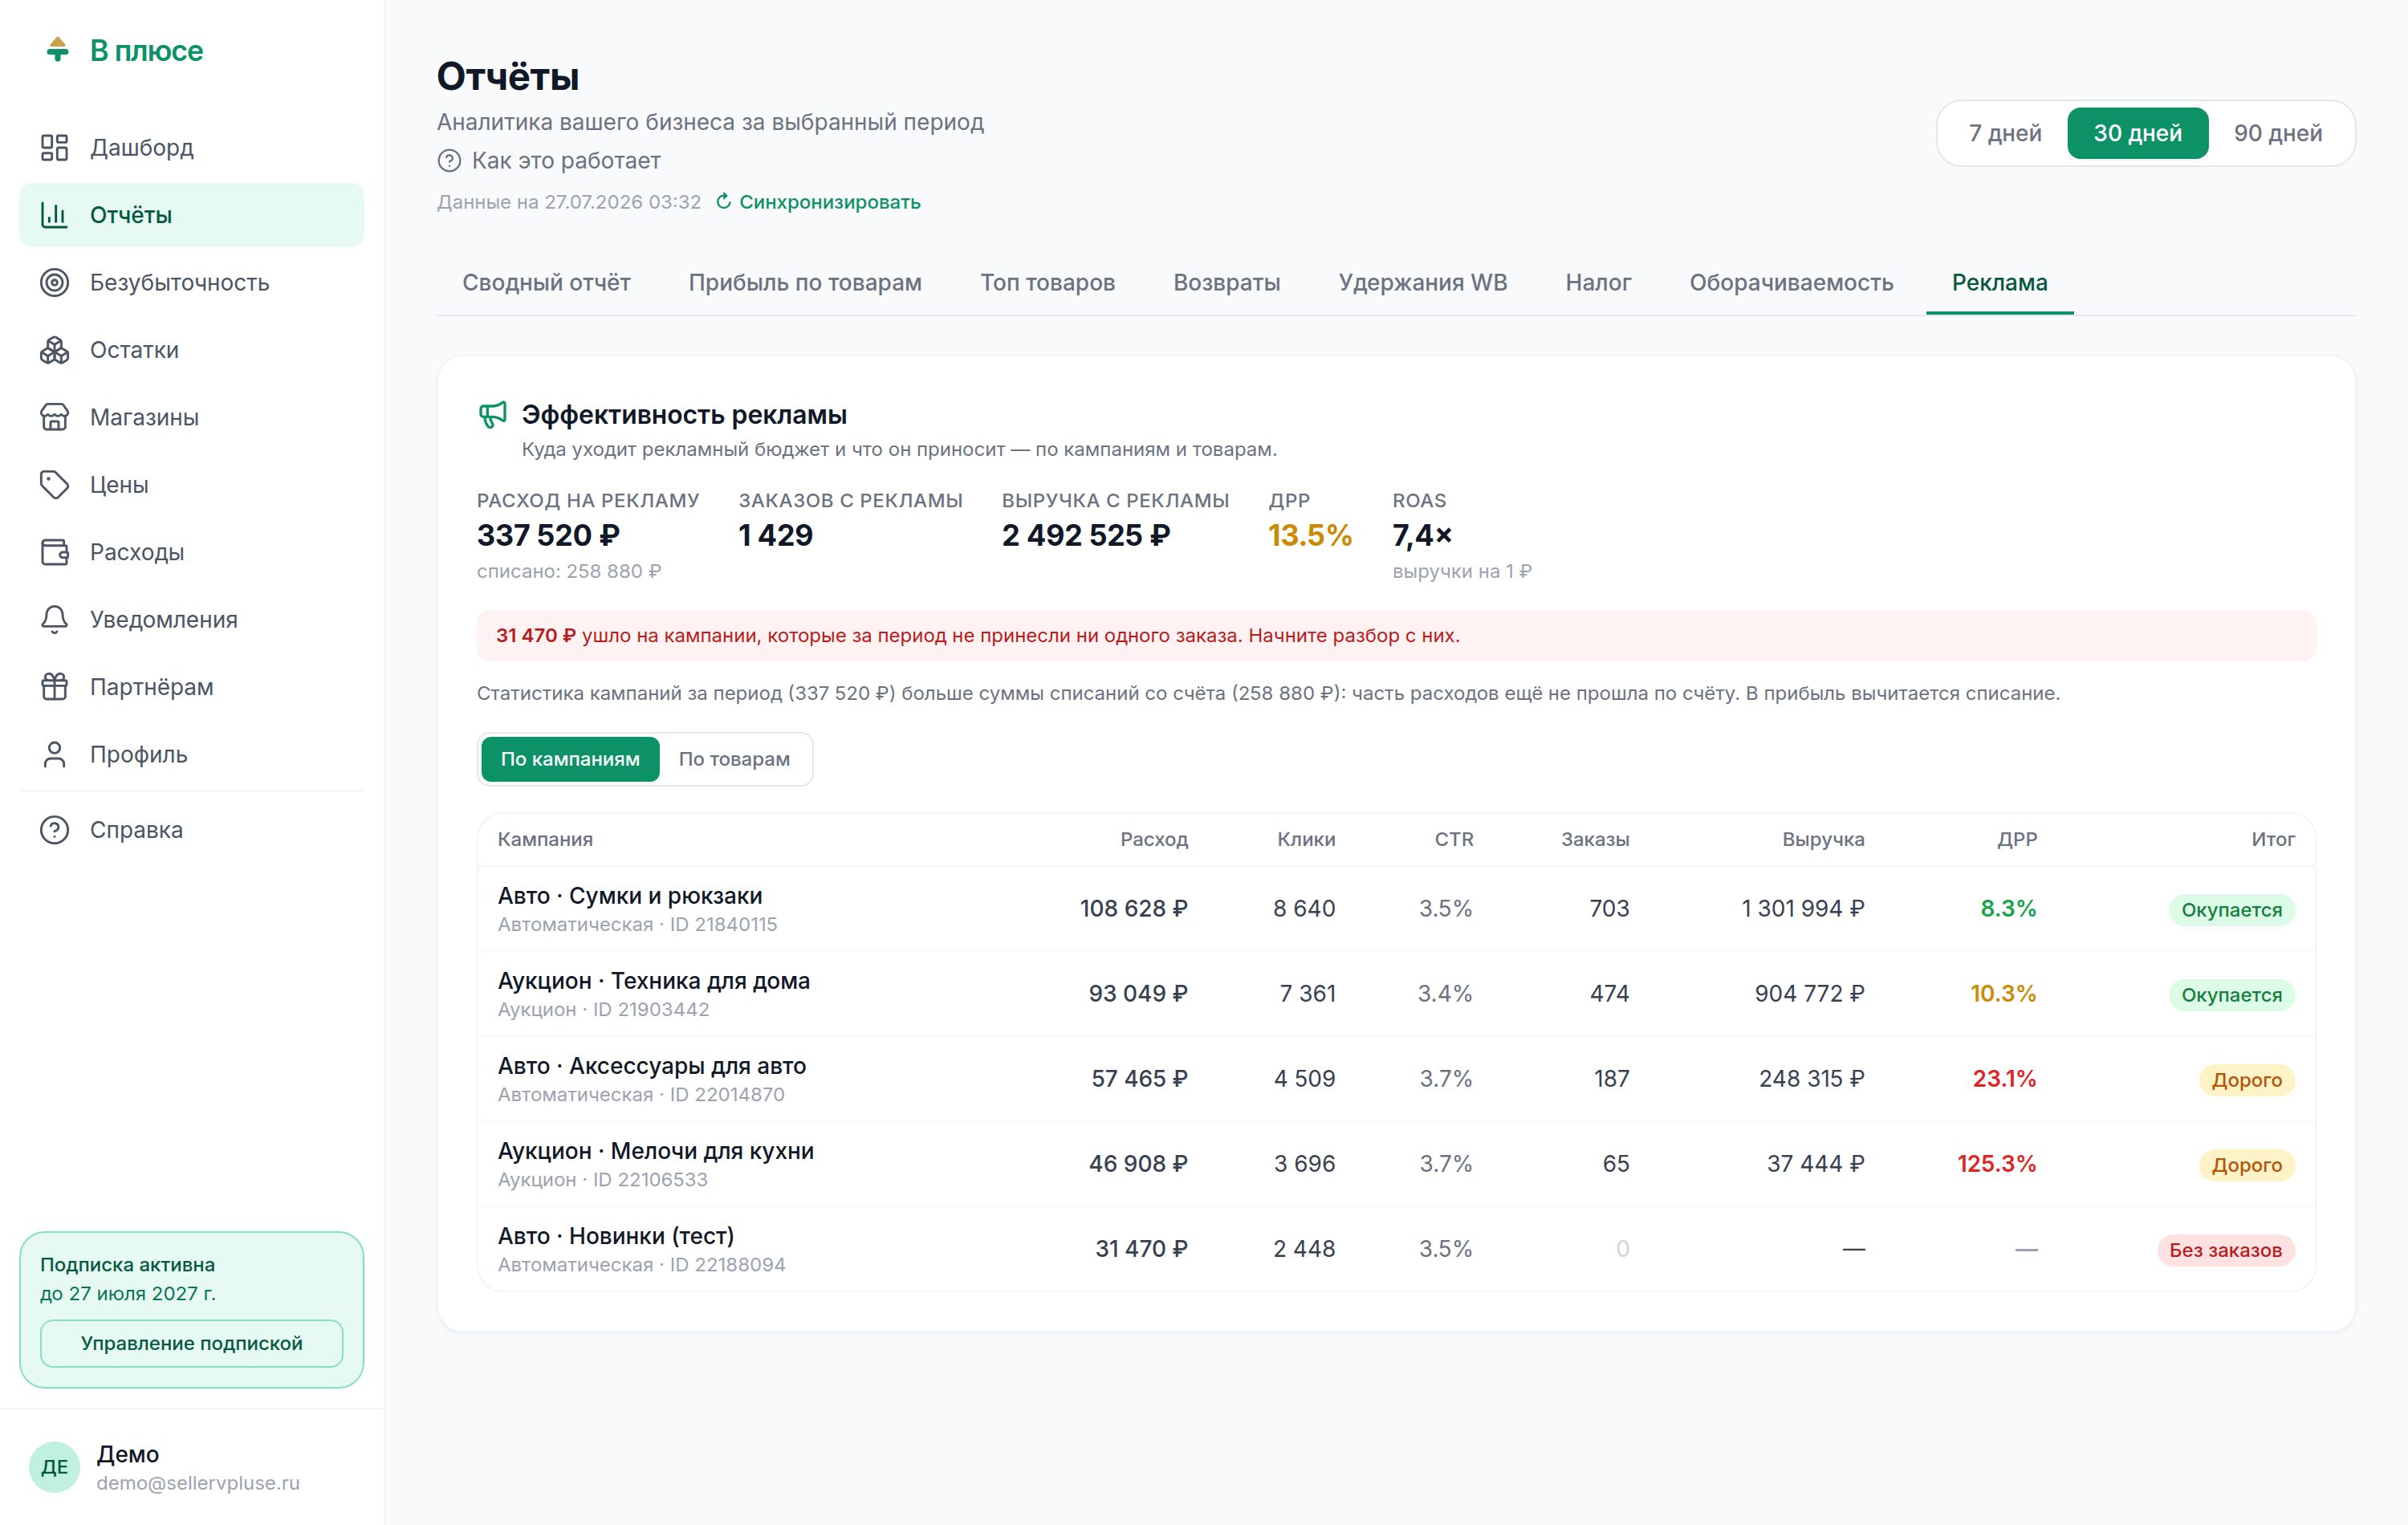Click the Справка question mark icon
This screenshot has height=1525, width=2408.
coord(54,830)
